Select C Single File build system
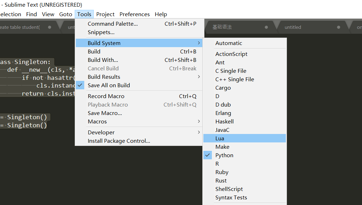The image size is (362, 205). click(x=245, y=71)
